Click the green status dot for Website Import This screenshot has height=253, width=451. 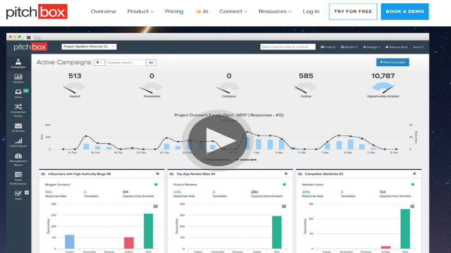point(413,184)
